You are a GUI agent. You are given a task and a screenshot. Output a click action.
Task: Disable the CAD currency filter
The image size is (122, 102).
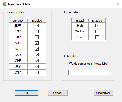(37, 55)
